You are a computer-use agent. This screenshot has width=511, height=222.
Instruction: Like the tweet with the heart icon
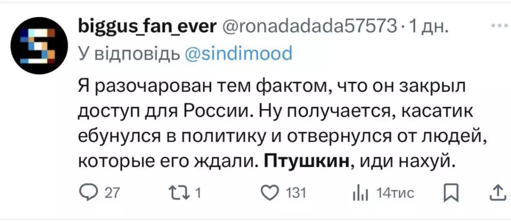click(270, 192)
